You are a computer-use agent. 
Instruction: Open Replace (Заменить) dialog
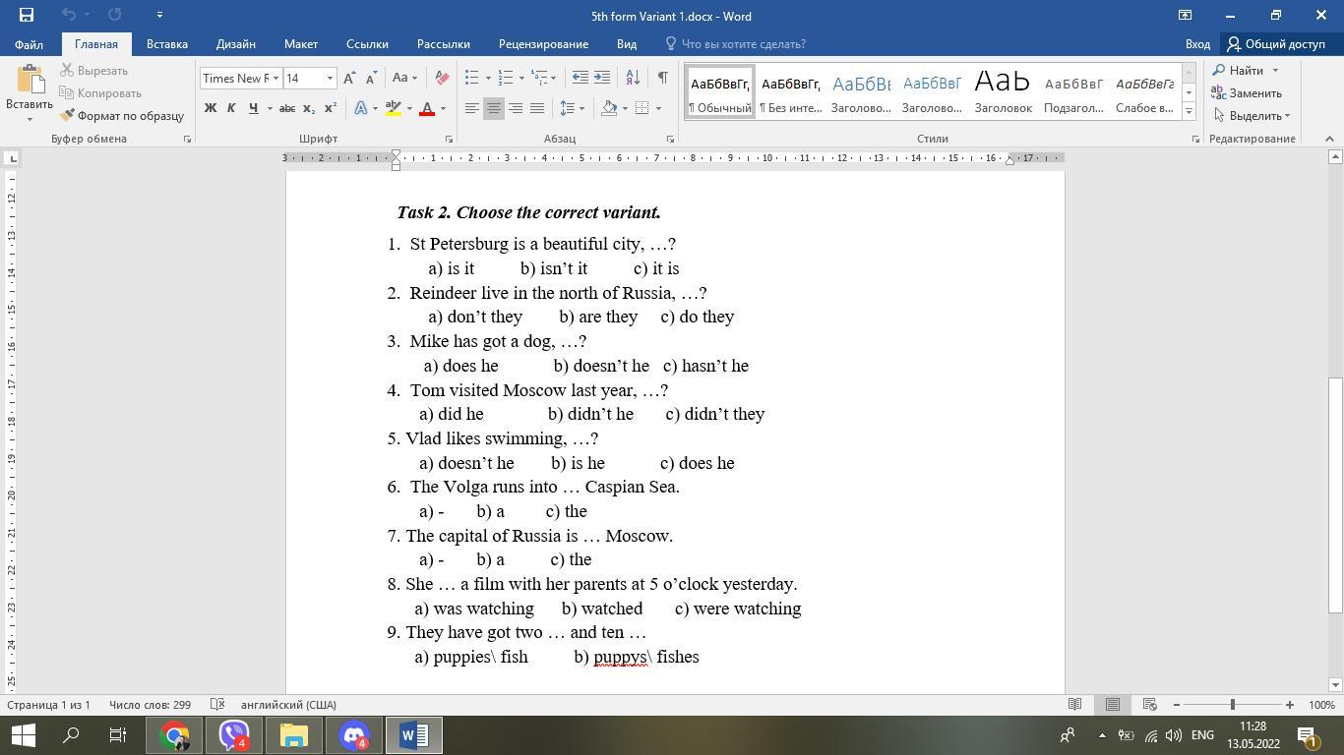coord(1246,93)
